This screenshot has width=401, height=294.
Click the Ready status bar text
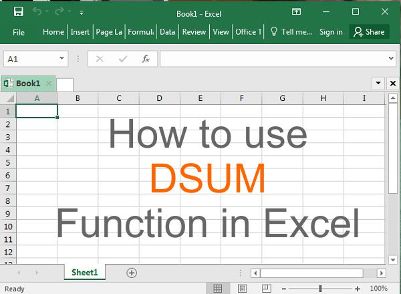click(x=15, y=289)
